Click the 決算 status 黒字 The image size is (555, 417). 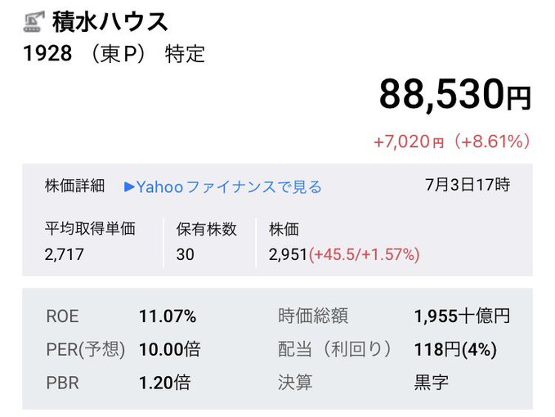pos(431,383)
